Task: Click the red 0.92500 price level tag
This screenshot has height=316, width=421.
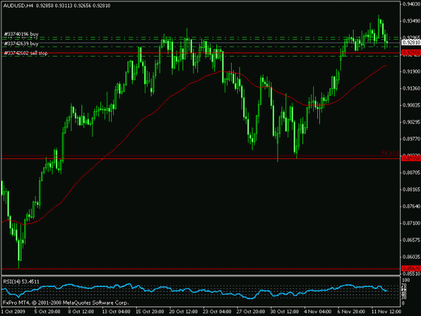Action: 411,53
